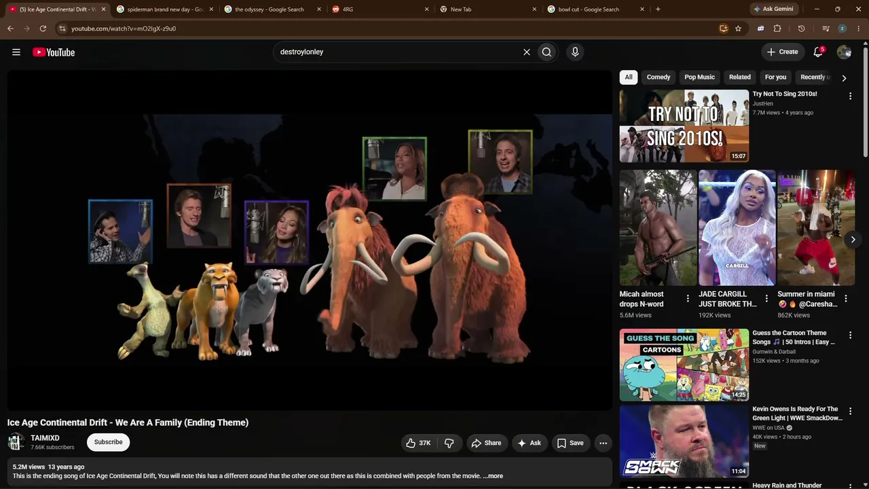Open options for Kevin Owens video
Image resolution: width=869 pixels, height=489 pixels.
(x=850, y=412)
